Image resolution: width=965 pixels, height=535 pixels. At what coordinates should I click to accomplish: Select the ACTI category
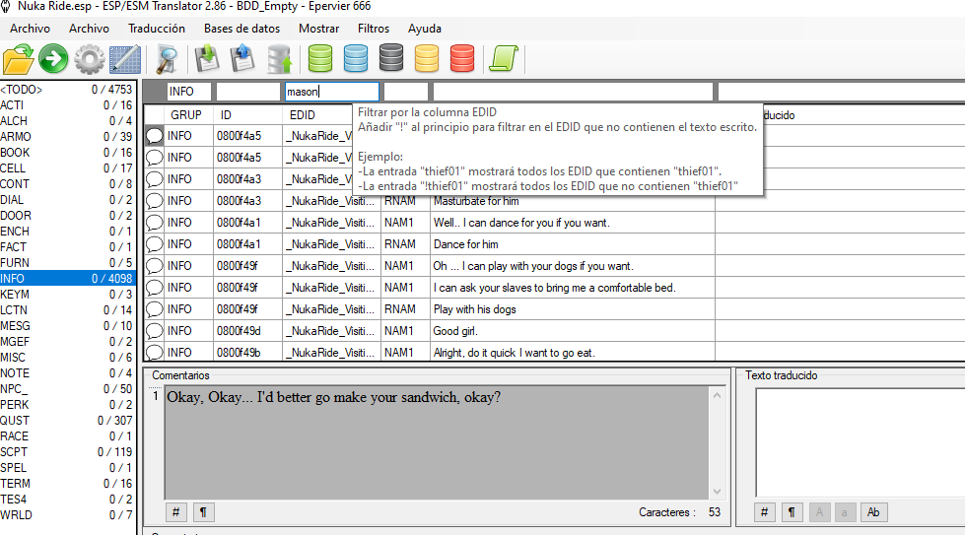66,105
